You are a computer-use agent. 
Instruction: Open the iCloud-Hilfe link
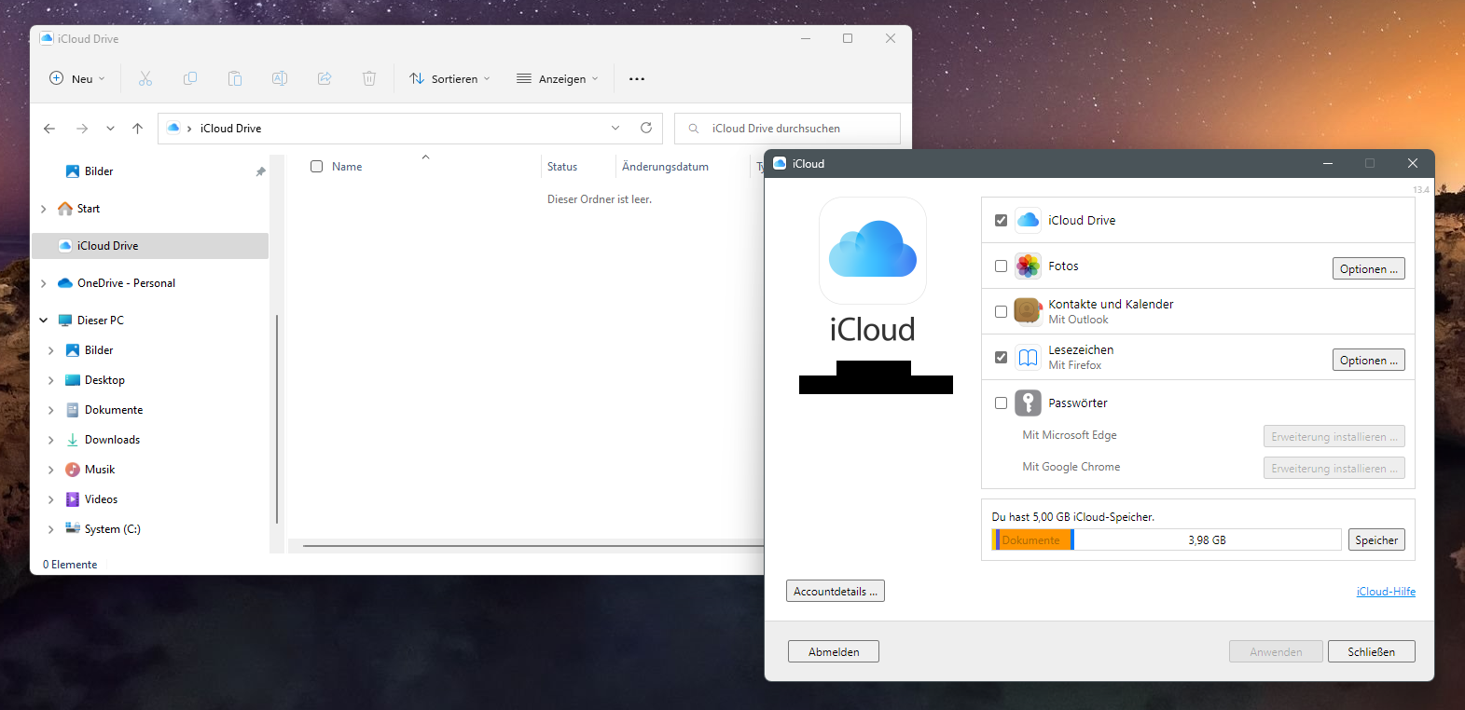[1386, 592]
